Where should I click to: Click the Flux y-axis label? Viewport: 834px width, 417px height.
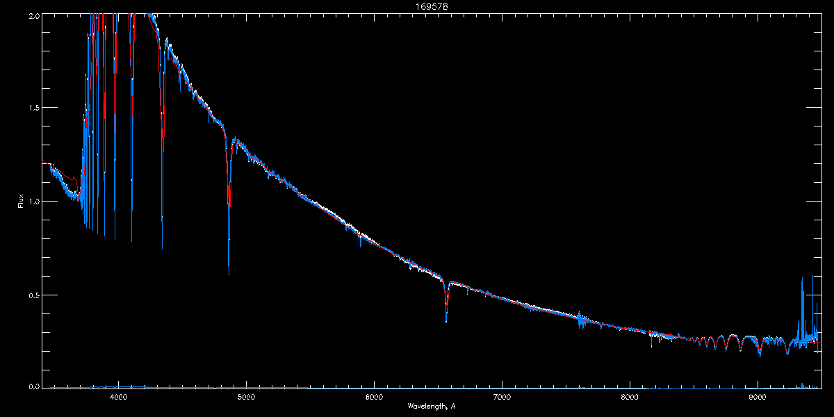[20, 201]
